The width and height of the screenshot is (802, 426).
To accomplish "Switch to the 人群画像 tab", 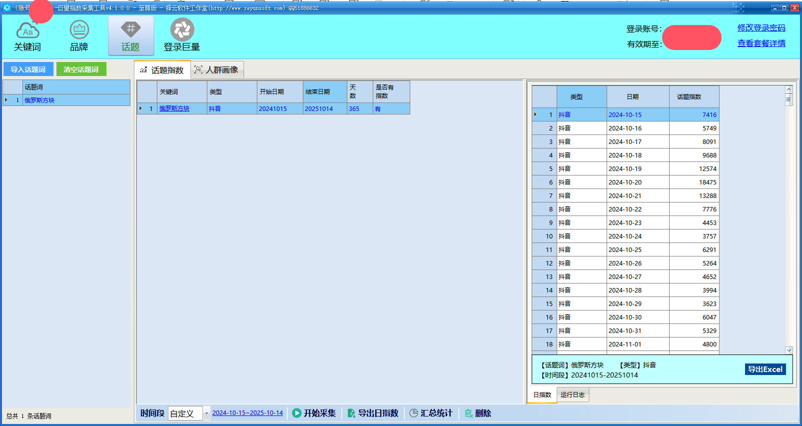I will [217, 70].
